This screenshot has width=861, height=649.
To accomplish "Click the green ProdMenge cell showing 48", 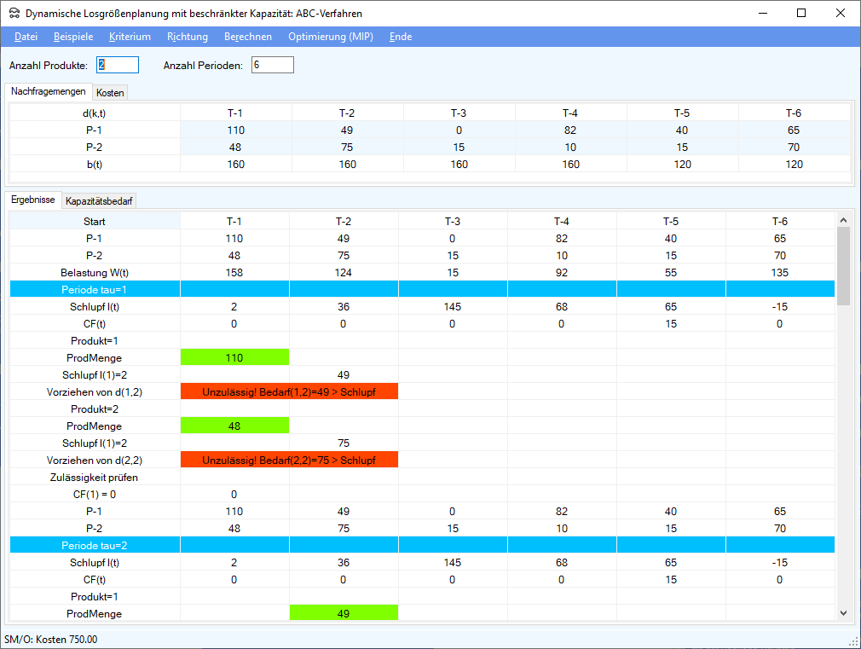I will [x=234, y=426].
